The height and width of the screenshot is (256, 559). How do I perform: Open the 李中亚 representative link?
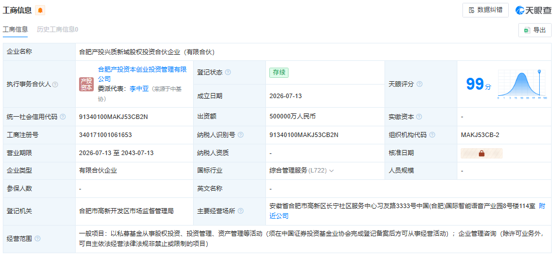tap(139, 89)
